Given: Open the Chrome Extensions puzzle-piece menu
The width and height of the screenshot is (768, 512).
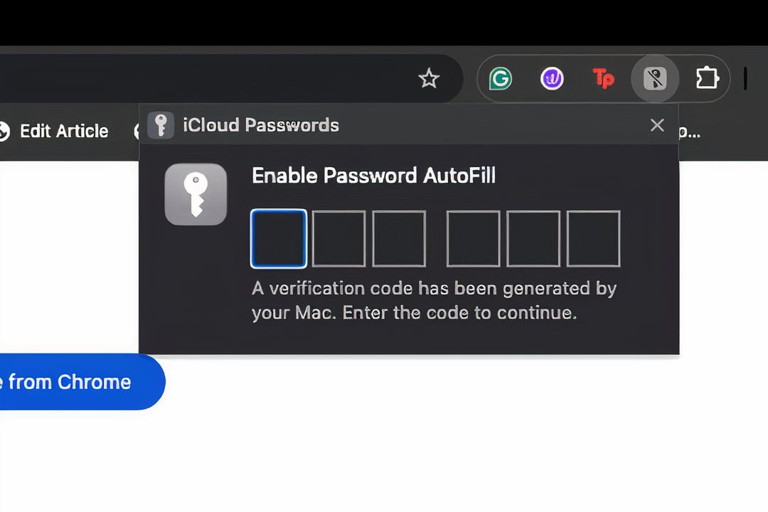Looking at the screenshot, I should 707,78.
